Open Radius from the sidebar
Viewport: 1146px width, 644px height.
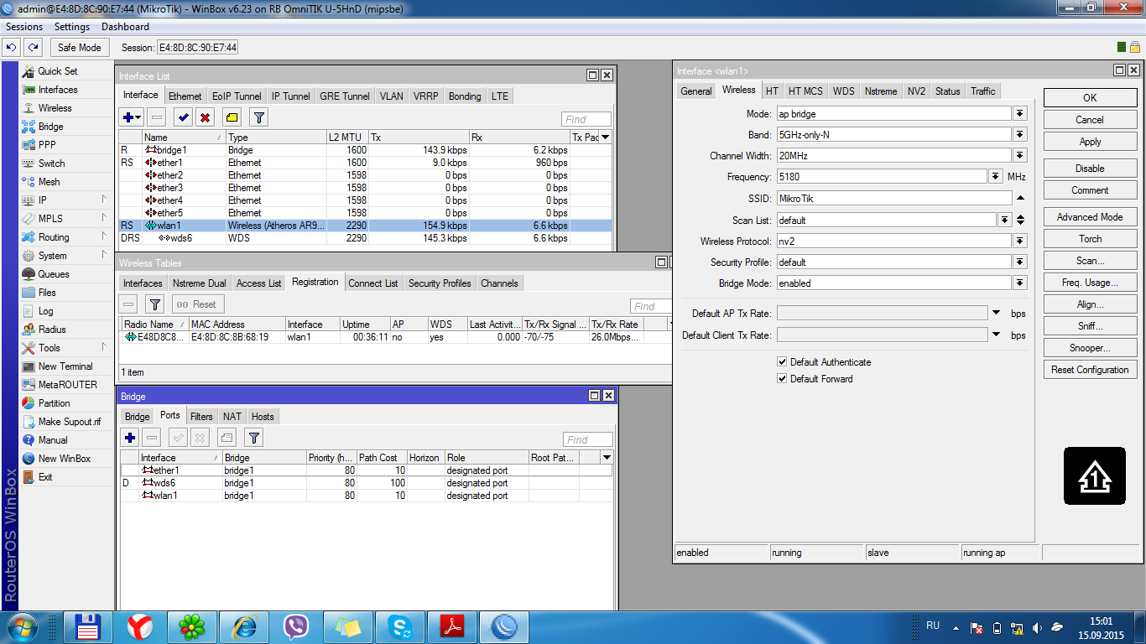[x=52, y=330]
